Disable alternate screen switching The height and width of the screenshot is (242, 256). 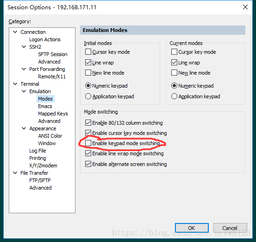point(88,164)
